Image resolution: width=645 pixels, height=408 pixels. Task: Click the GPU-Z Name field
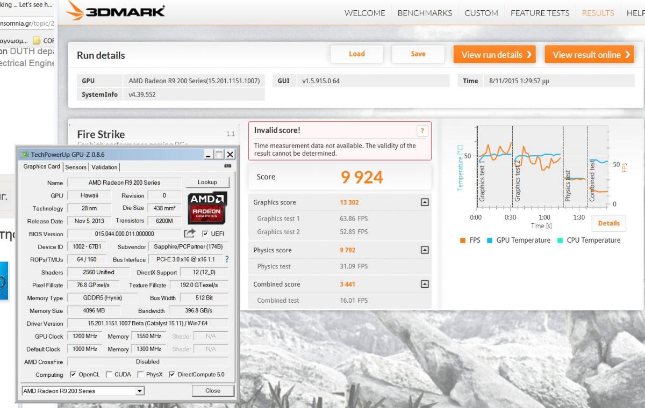coord(124,183)
